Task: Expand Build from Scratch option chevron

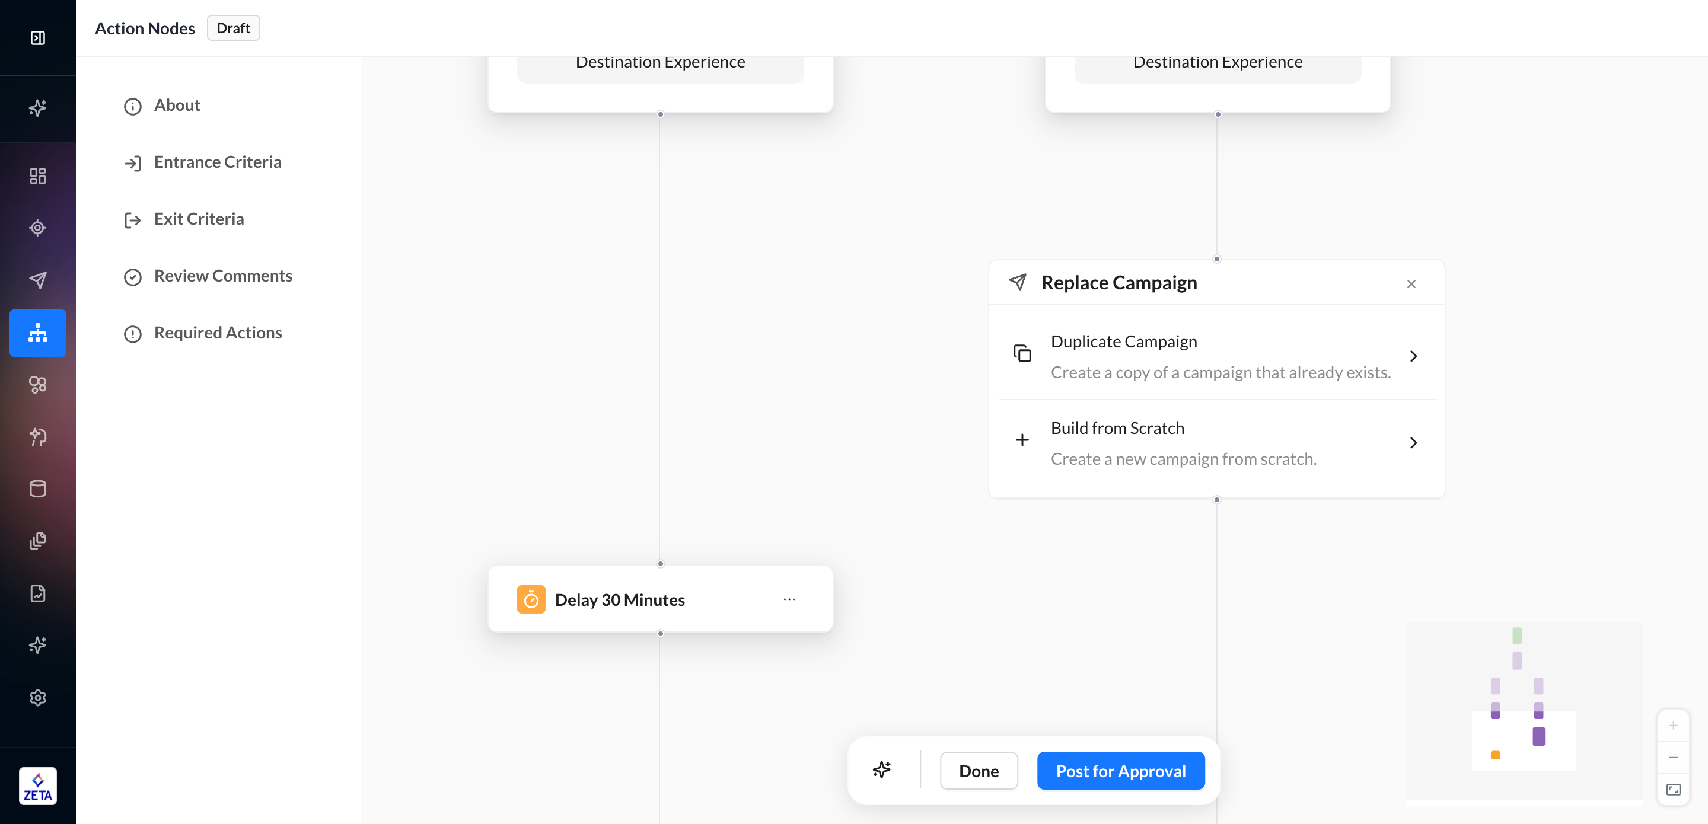Action: (1413, 442)
